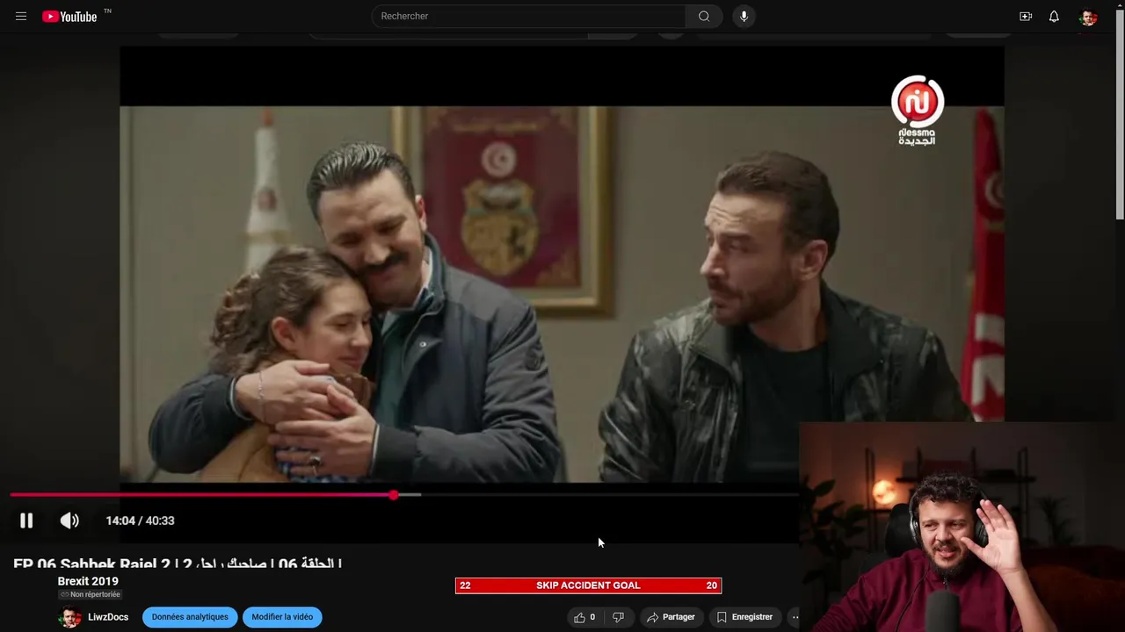Click the Enregistrer save button
The width and height of the screenshot is (1125, 632).
tap(744, 617)
